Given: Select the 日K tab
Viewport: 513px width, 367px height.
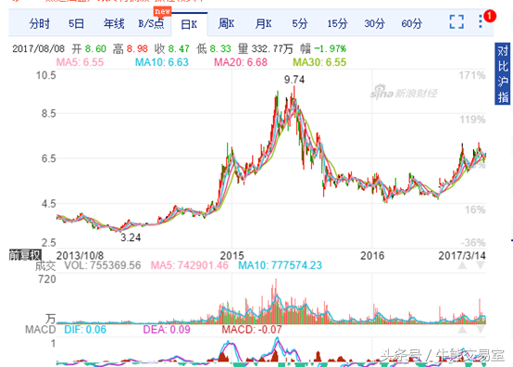Looking at the screenshot, I should 189,24.
